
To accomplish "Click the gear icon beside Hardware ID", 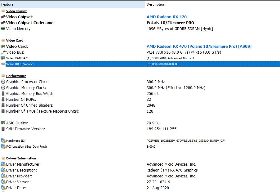I will [3, 141].
